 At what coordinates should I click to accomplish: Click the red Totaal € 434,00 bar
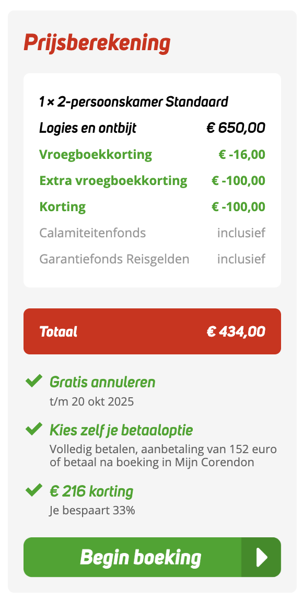[x=151, y=331]
